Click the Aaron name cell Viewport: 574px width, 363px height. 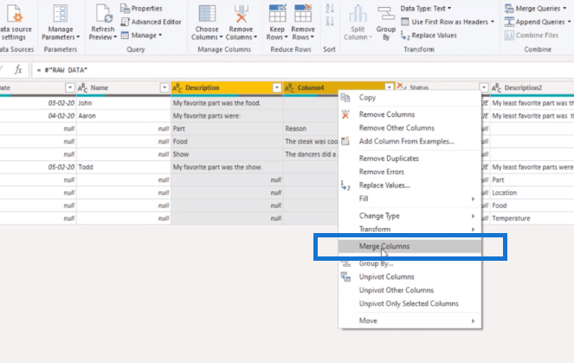[x=123, y=116]
